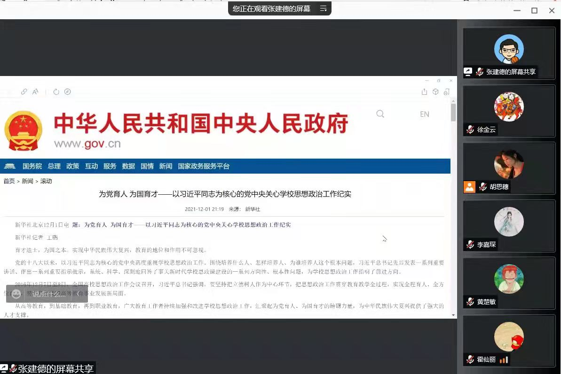Switch the site to EN language
The image size is (561, 374).
coord(425,114)
